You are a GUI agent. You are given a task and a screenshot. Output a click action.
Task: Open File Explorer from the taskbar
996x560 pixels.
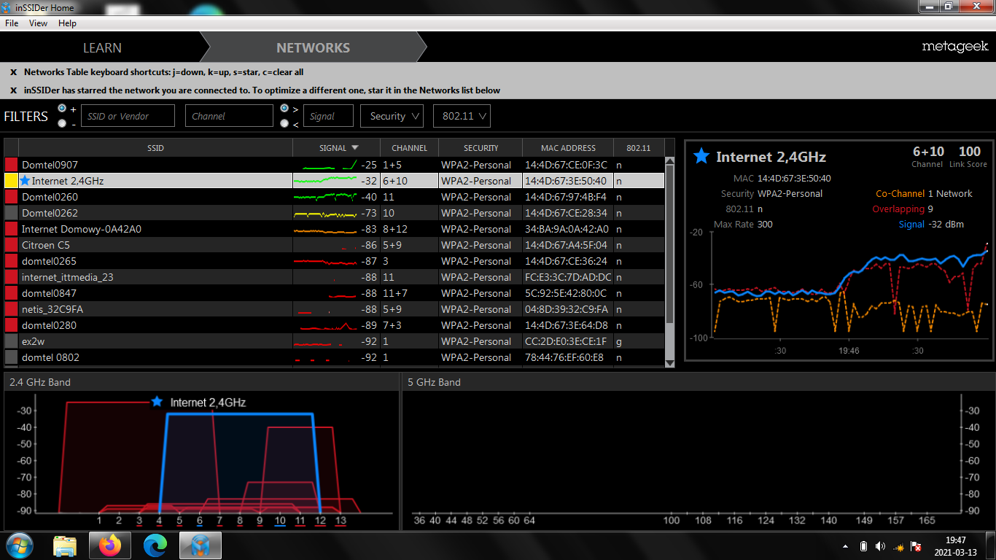[x=65, y=545]
